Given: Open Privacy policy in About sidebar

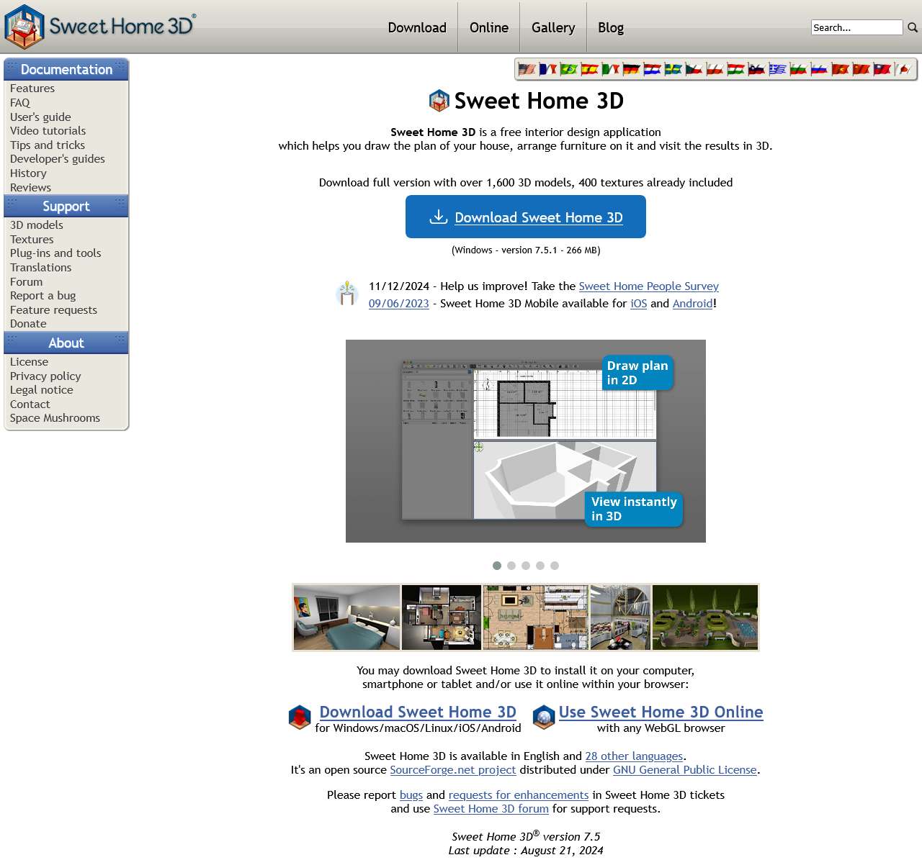Looking at the screenshot, I should coord(45,376).
